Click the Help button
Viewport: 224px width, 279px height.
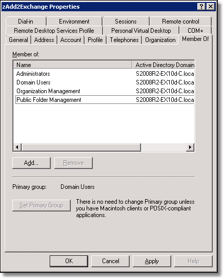(x=193, y=261)
